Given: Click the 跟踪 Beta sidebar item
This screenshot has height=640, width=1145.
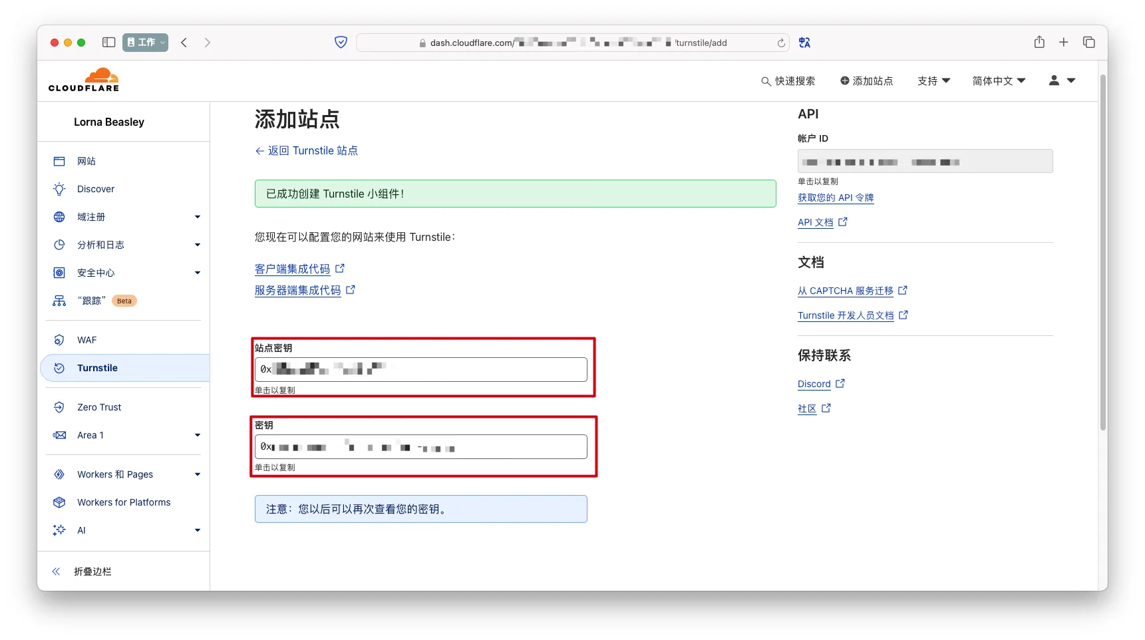Looking at the screenshot, I should (107, 301).
